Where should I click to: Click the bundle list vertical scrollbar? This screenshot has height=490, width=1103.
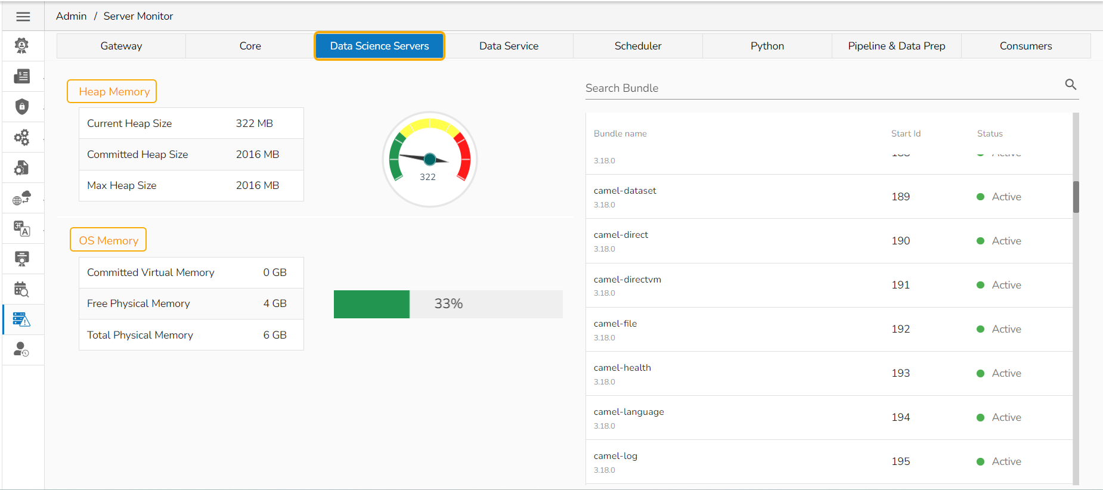pyautogui.click(x=1076, y=197)
